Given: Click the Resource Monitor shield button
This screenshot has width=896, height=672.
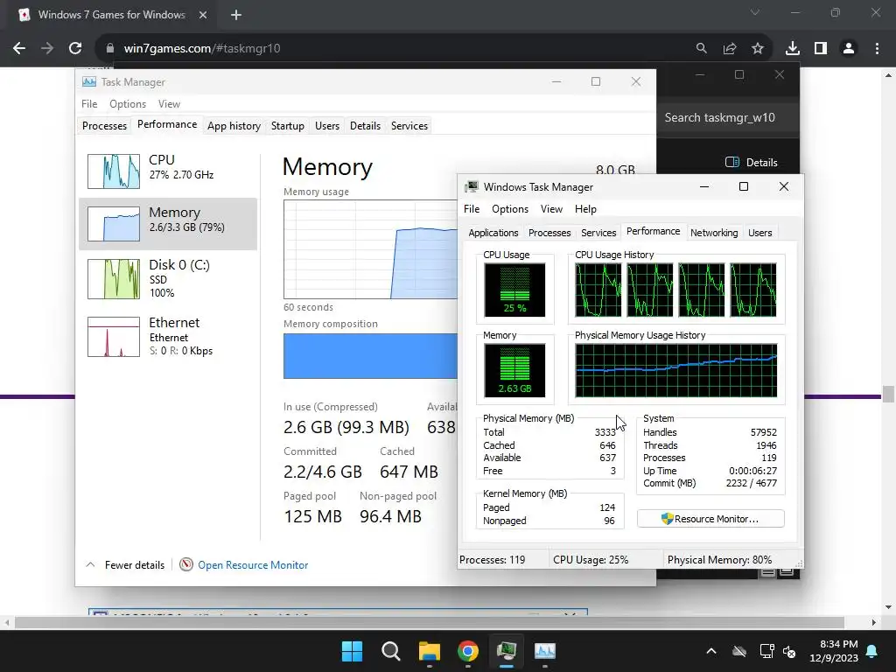Looking at the screenshot, I should coord(710,519).
